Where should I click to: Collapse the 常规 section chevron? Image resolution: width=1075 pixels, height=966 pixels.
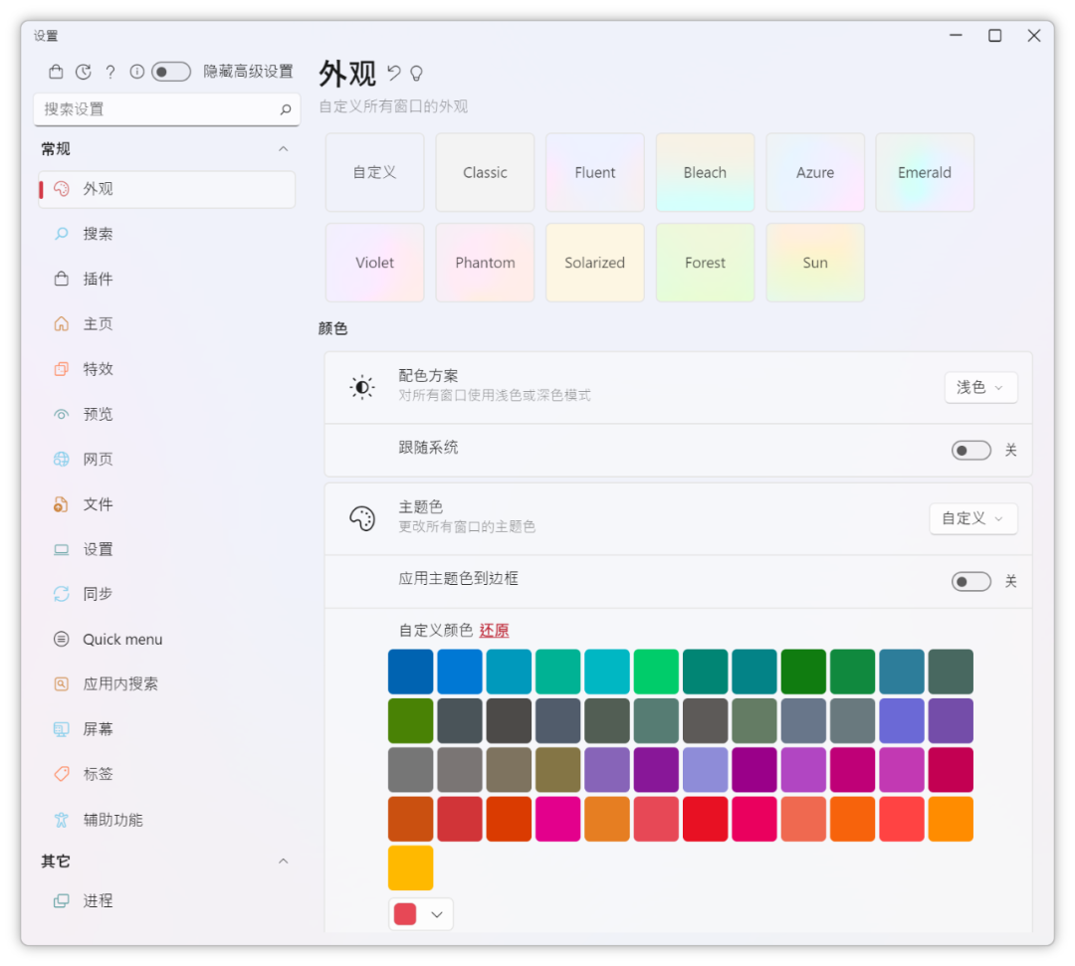pyautogui.click(x=283, y=148)
